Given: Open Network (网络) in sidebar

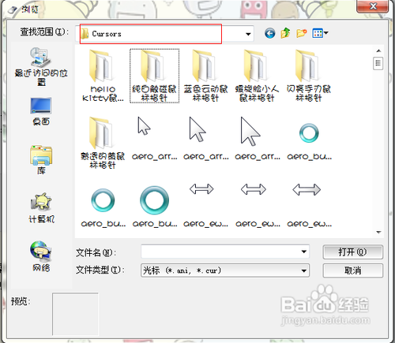Looking at the screenshot, I should click(41, 256).
